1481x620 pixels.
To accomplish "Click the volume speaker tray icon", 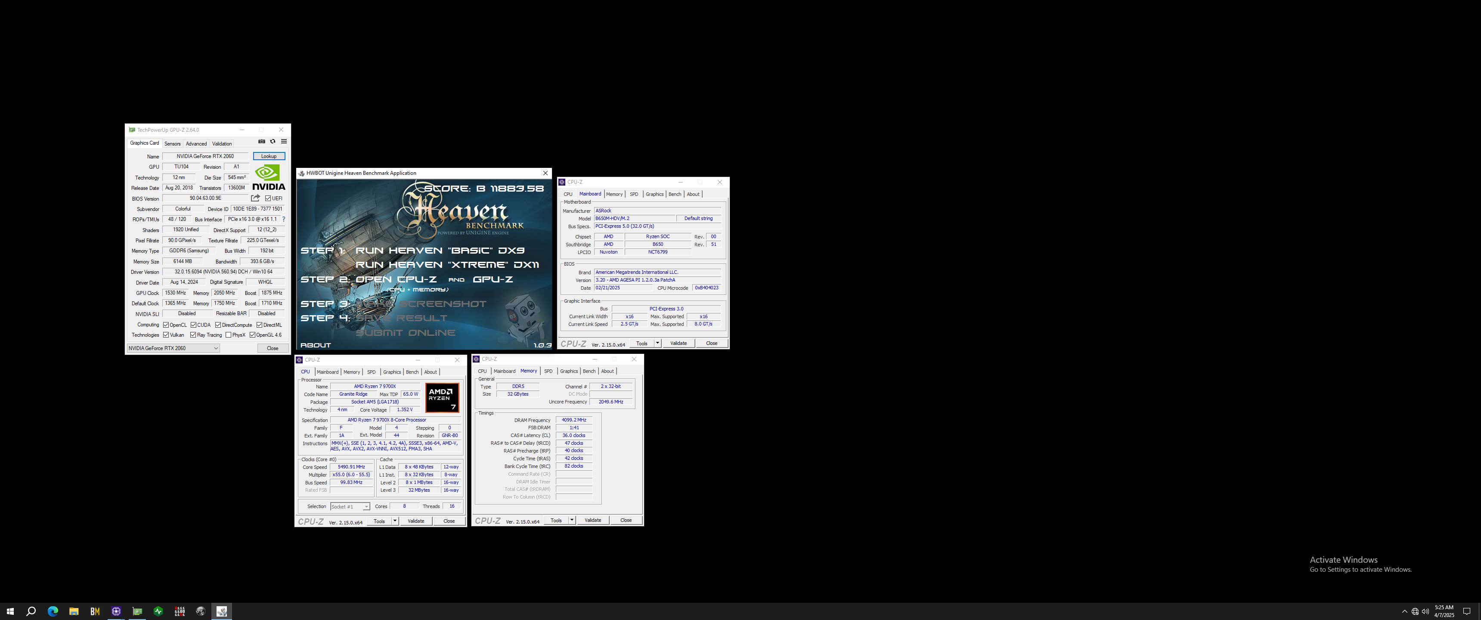I will point(1425,611).
